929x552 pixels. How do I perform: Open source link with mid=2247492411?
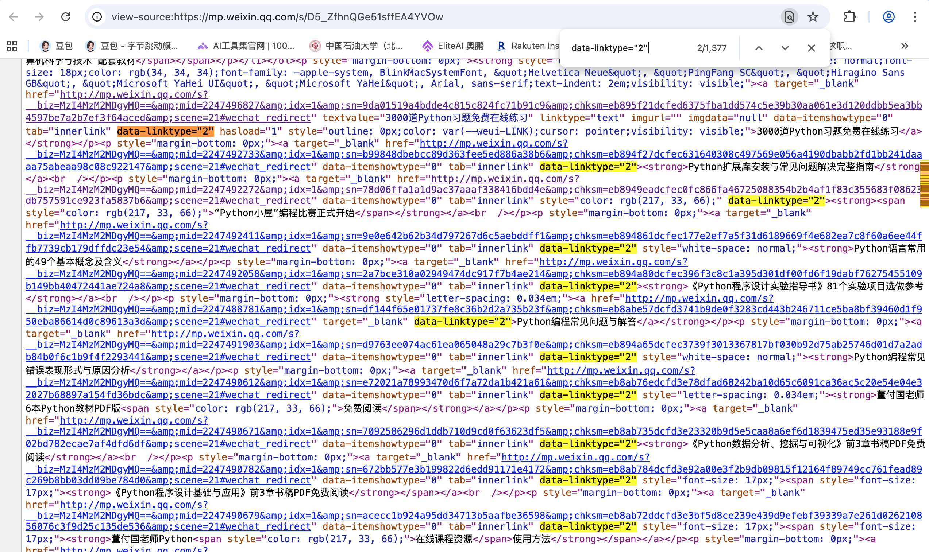(473, 237)
